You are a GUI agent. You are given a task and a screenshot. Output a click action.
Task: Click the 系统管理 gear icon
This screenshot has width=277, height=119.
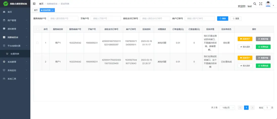[x=4, y=62]
